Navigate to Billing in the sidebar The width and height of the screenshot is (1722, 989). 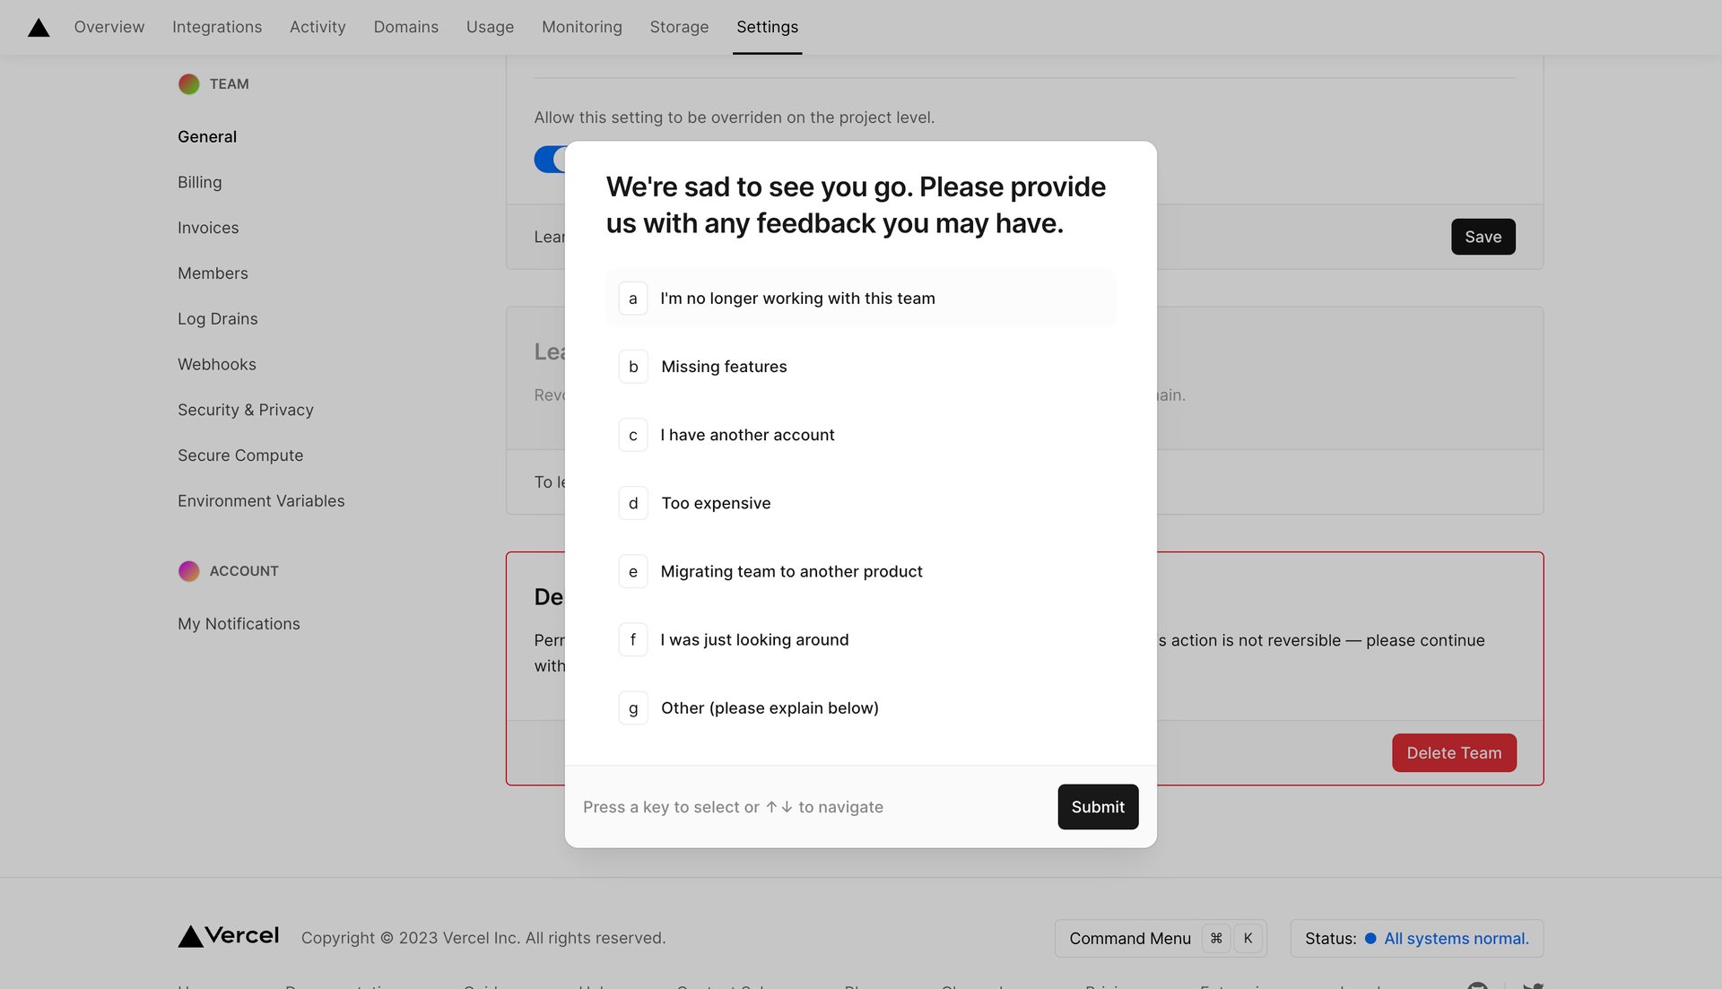click(x=199, y=182)
